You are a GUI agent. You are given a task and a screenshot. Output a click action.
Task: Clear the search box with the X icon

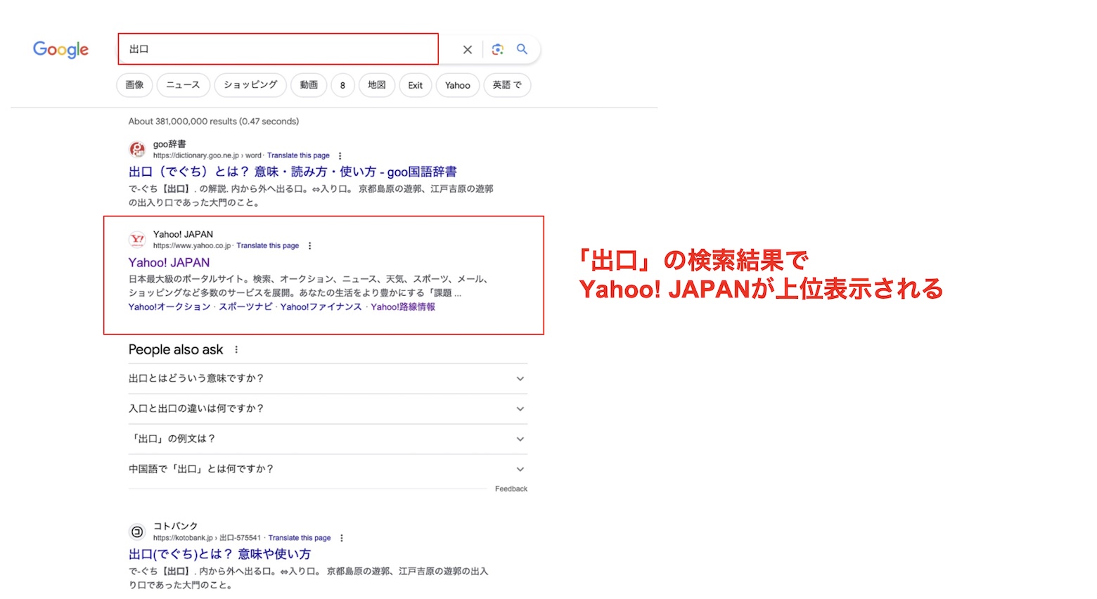pyautogui.click(x=467, y=49)
